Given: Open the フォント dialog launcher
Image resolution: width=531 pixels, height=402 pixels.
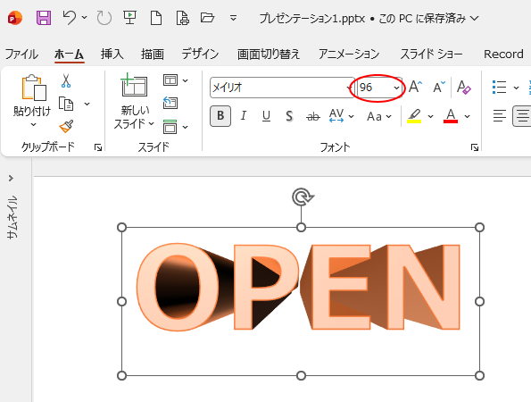Looking at the screenshot, I should (x=475, y=147).
